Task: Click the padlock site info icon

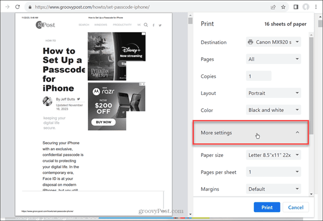Action: (30, 7)
